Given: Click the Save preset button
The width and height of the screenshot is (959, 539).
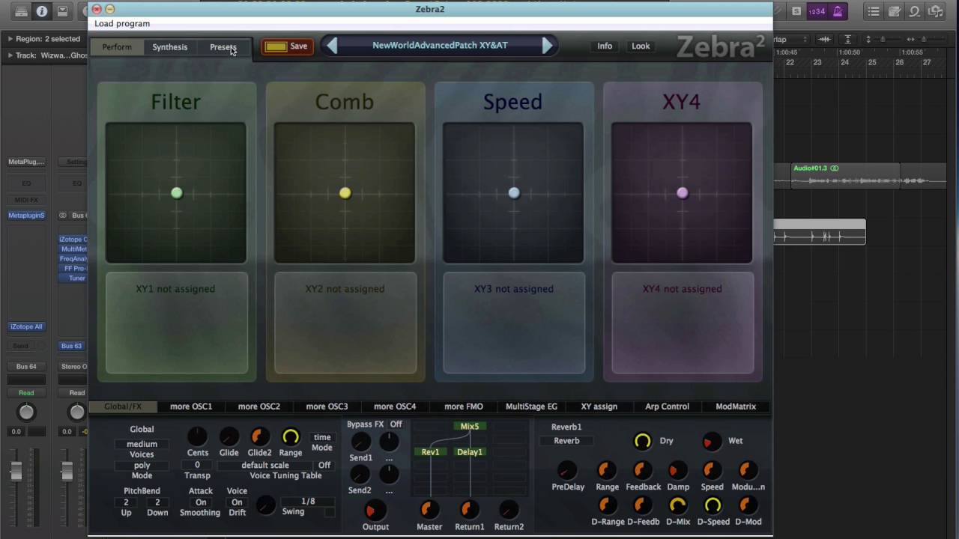Looking at the screenshot, I should point(286,46).
